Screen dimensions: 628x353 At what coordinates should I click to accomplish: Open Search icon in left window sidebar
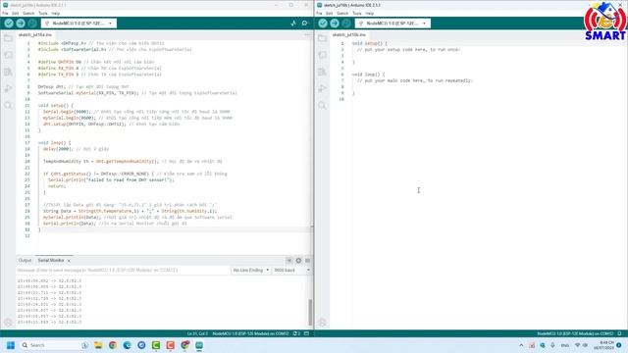pos(8,105)
